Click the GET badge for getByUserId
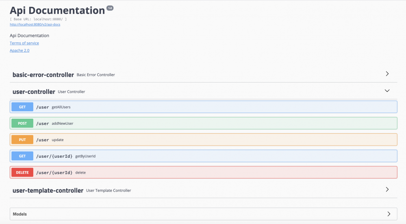 22,156
